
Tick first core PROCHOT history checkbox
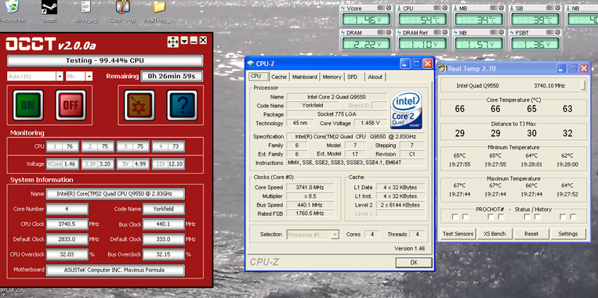466,217
